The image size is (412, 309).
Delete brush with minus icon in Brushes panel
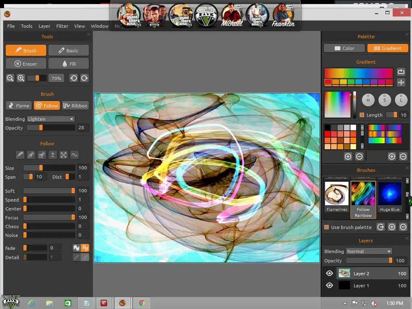(x=403, y=227)
